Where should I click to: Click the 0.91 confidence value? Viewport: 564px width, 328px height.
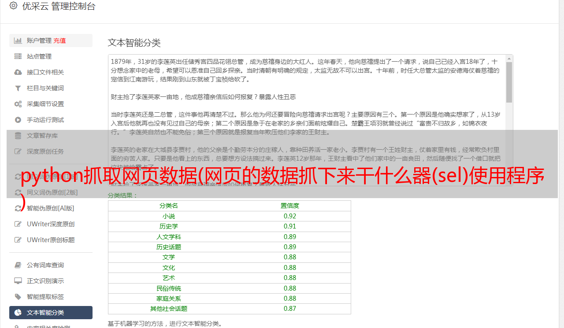pos(290,226)
